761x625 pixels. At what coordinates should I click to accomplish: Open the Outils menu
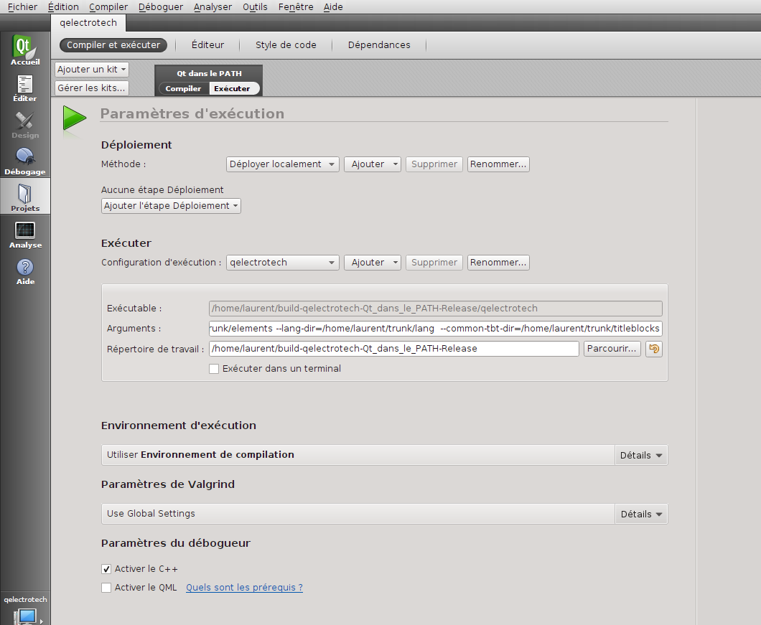click(255, 6)
